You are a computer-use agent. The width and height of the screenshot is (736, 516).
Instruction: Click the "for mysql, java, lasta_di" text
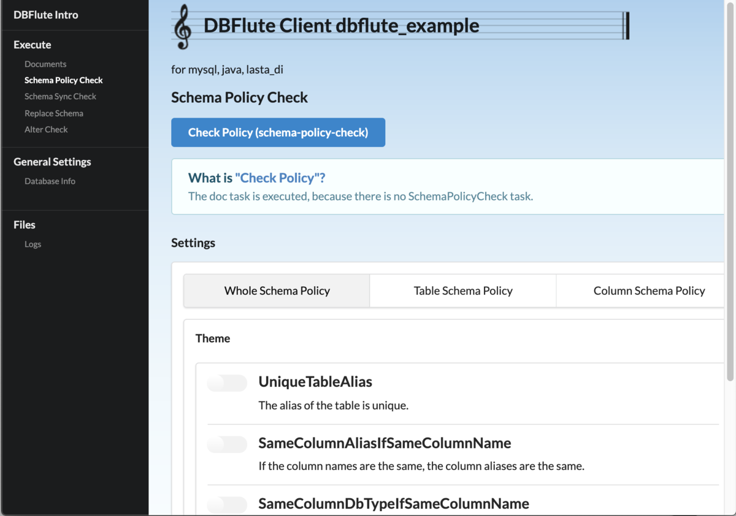point(227,69)
